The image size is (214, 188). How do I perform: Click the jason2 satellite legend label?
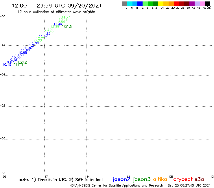pyautogui.click(x=121, y=179)
